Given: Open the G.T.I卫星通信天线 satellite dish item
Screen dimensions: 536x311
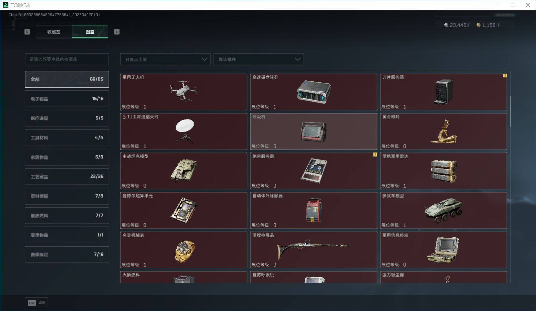Looking at the screenshot, I should (x=184, y=131).
